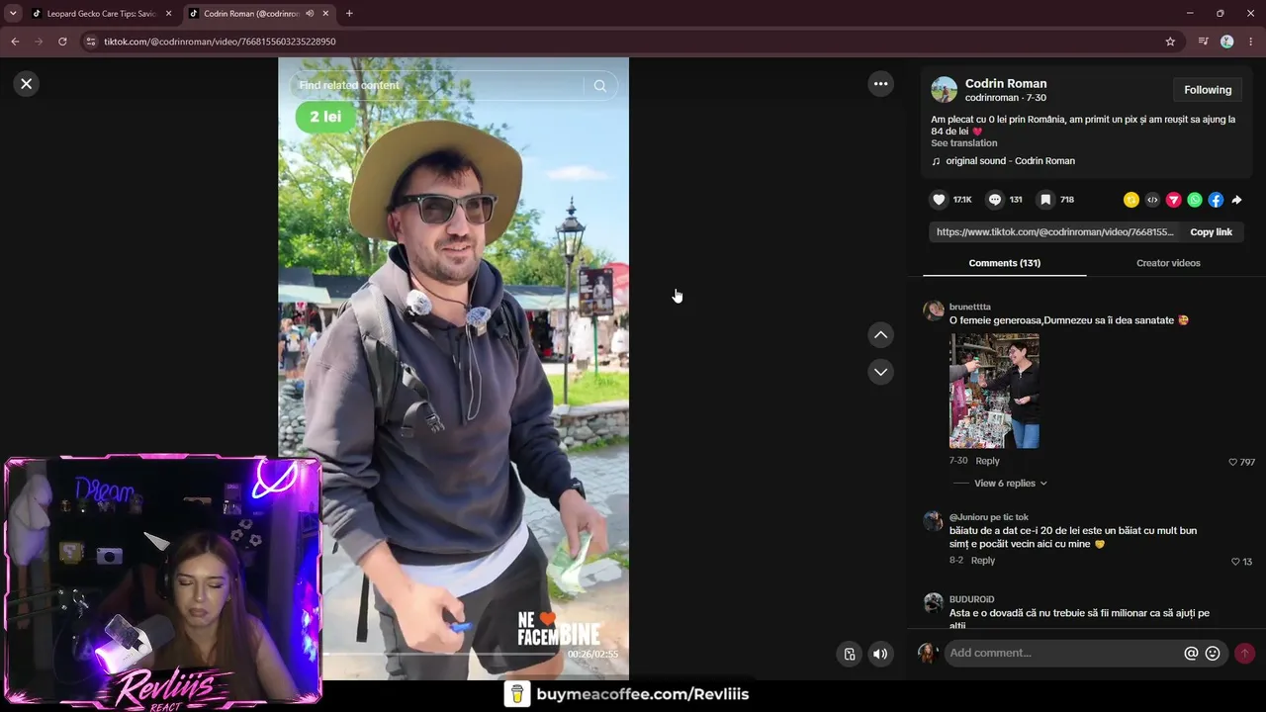
Task: Click the video link URL field
Action: pos(1054,232)
